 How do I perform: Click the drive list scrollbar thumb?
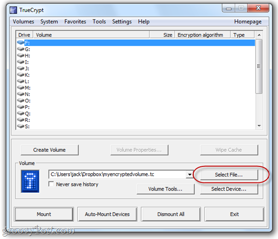tap(259, 66)
